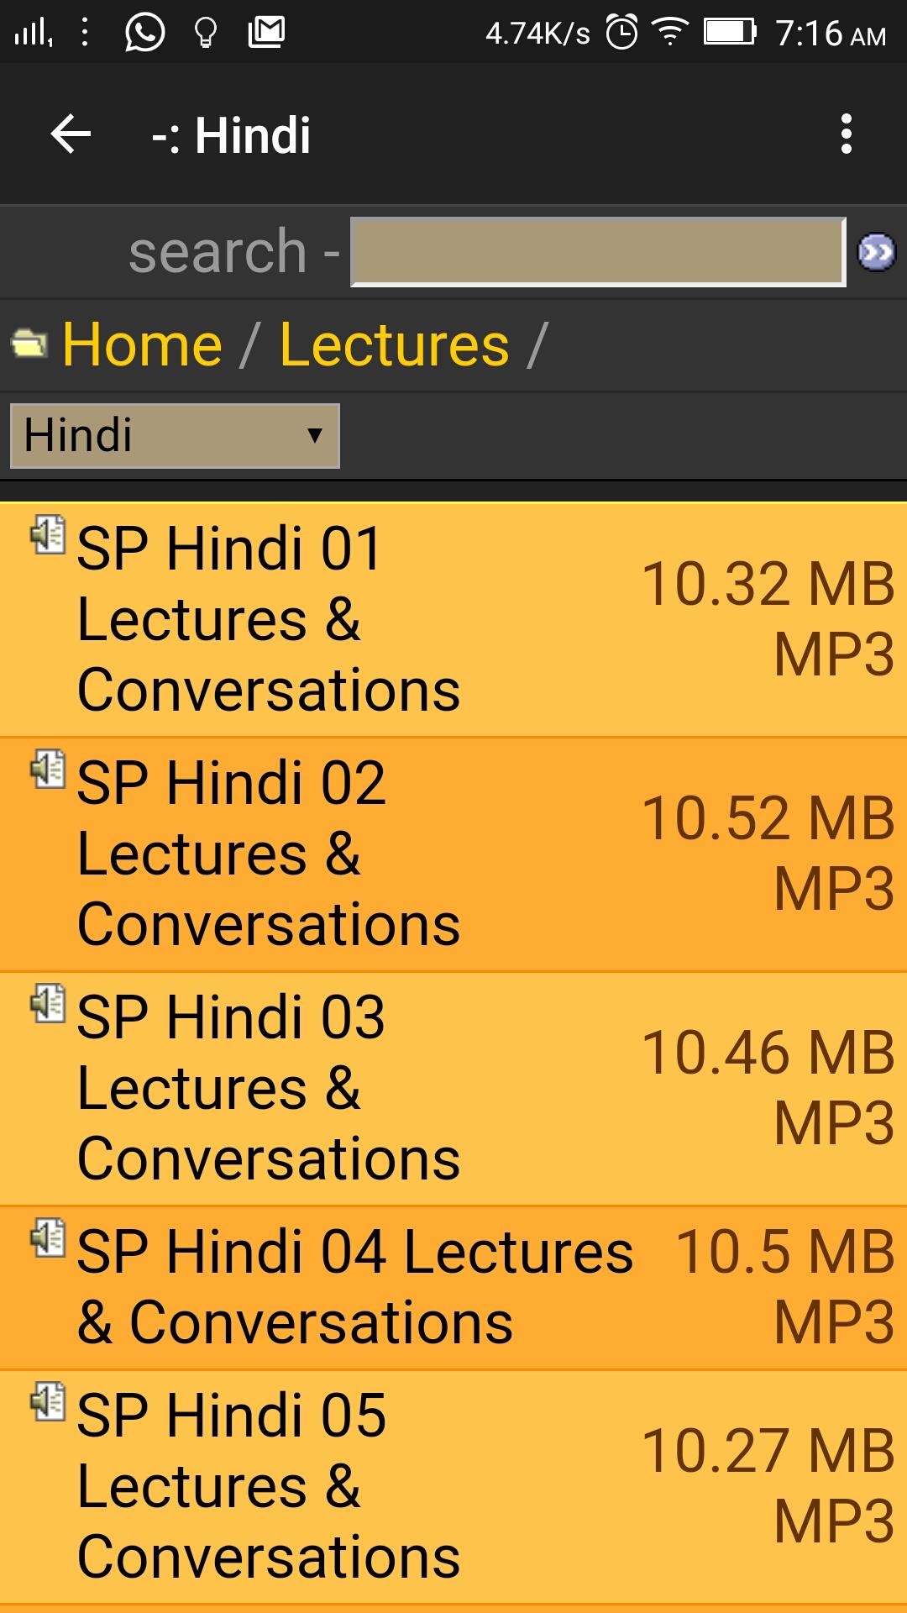
Task: Open the three-dot overflow menu
Action: click(x=846, y=134)
